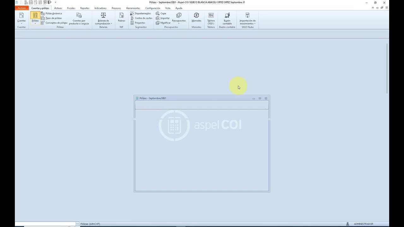The height and width of the screenshot is (227, 404).
Task: Open the Archivo menu
Action: (22, 8)
